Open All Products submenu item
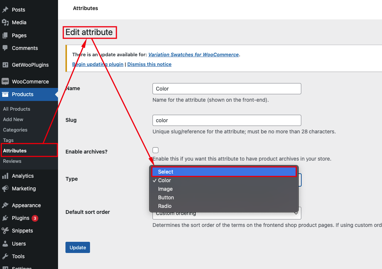This screenshot has height=269, width=382. [17, 109]
